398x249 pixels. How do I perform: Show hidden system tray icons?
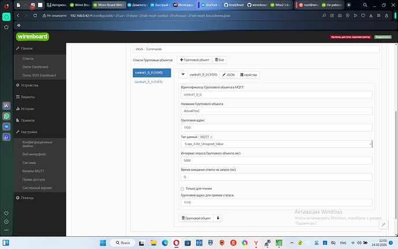coord(292,243)
